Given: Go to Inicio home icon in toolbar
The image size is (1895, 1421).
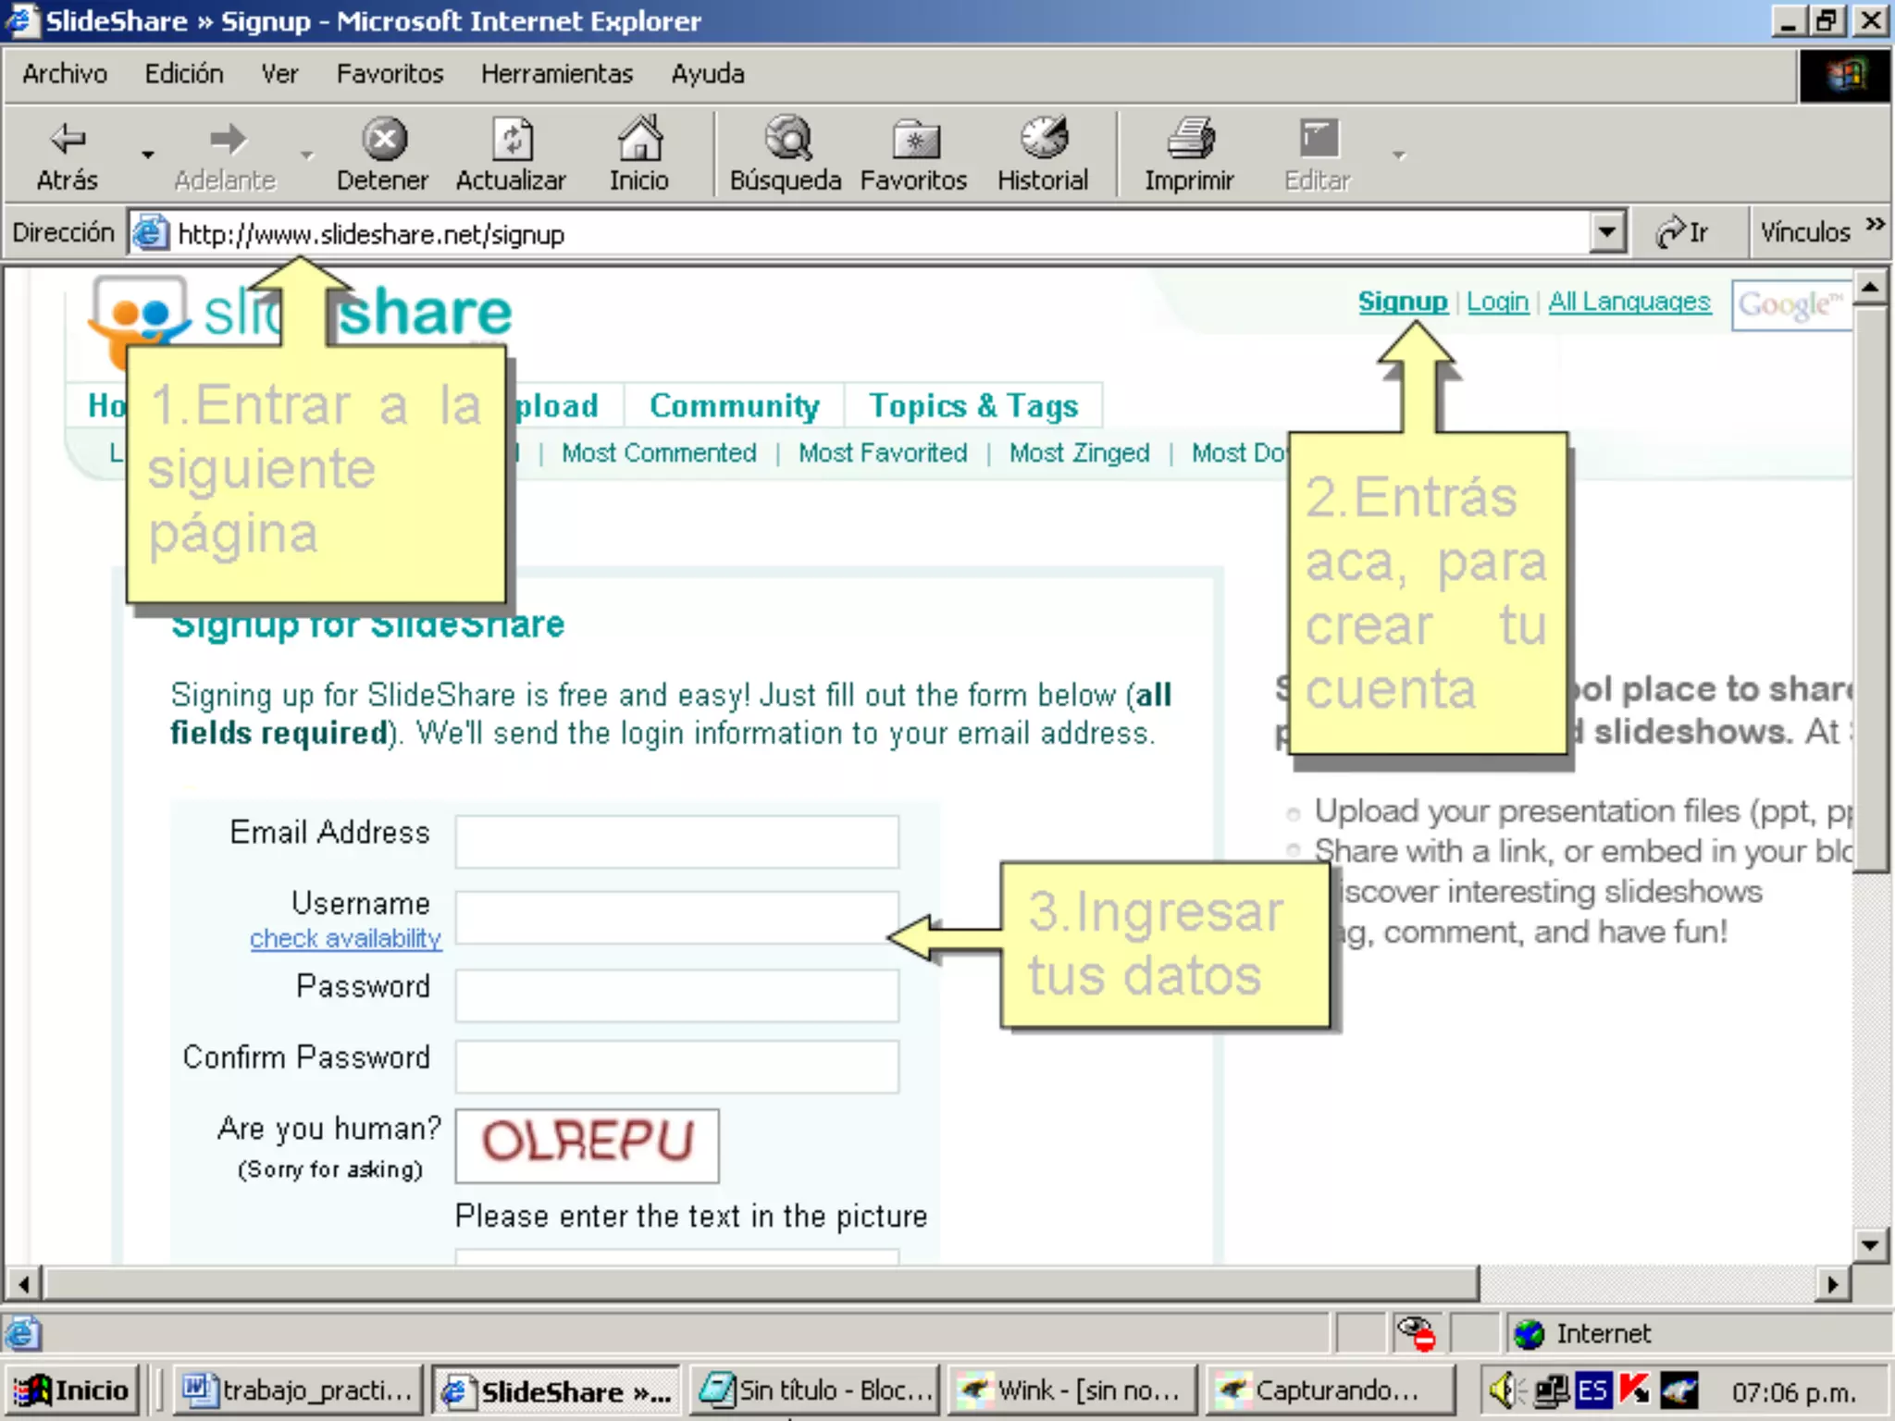Looking at the screenshot, I should tap(639, 140).
